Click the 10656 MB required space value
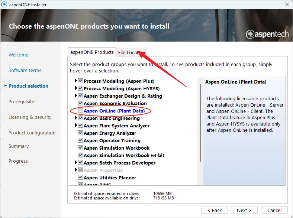Viewport: 293px width, 218px height. [162, 193]
